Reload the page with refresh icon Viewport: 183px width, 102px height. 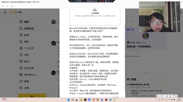pos(12,6)
